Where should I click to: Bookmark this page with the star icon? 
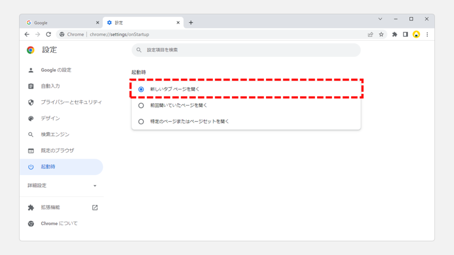click(381, 34)
